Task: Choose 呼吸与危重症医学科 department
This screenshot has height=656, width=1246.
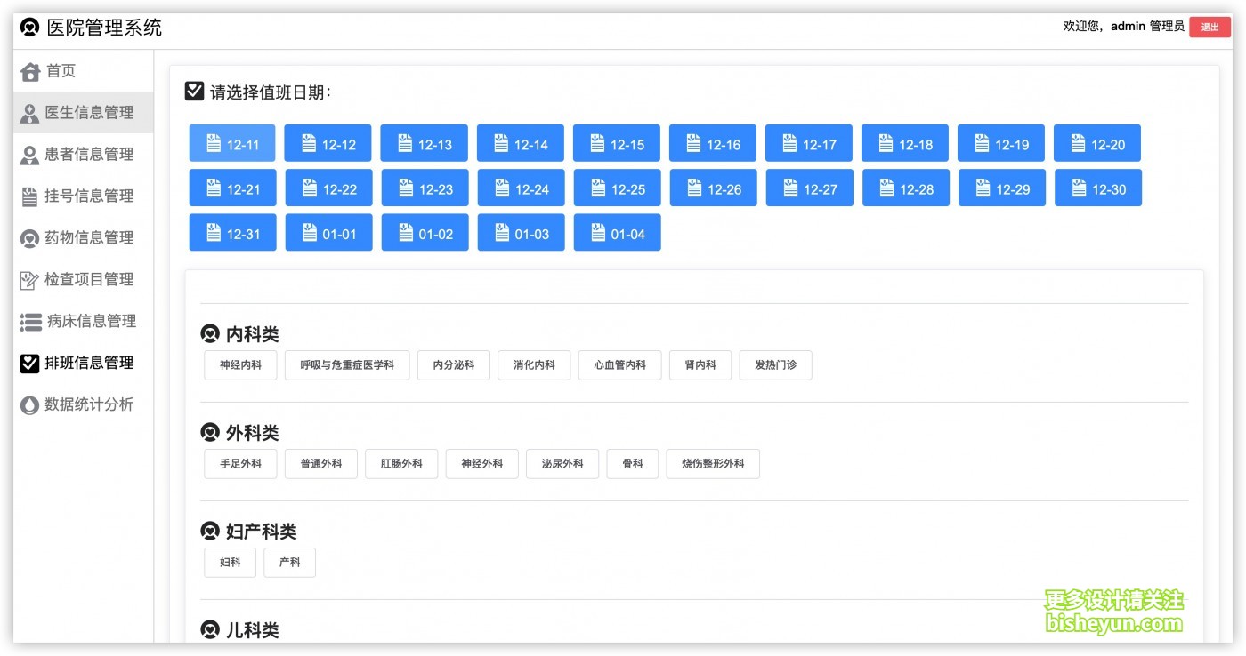Action: (347, 365)
